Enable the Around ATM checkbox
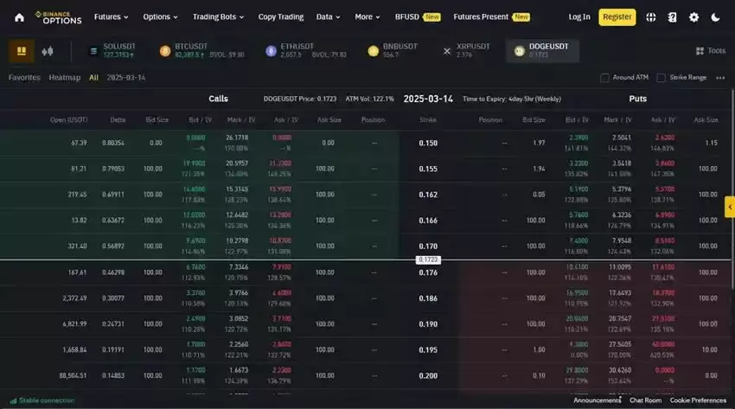Screen dimensions: 735x409 [605, 78]
